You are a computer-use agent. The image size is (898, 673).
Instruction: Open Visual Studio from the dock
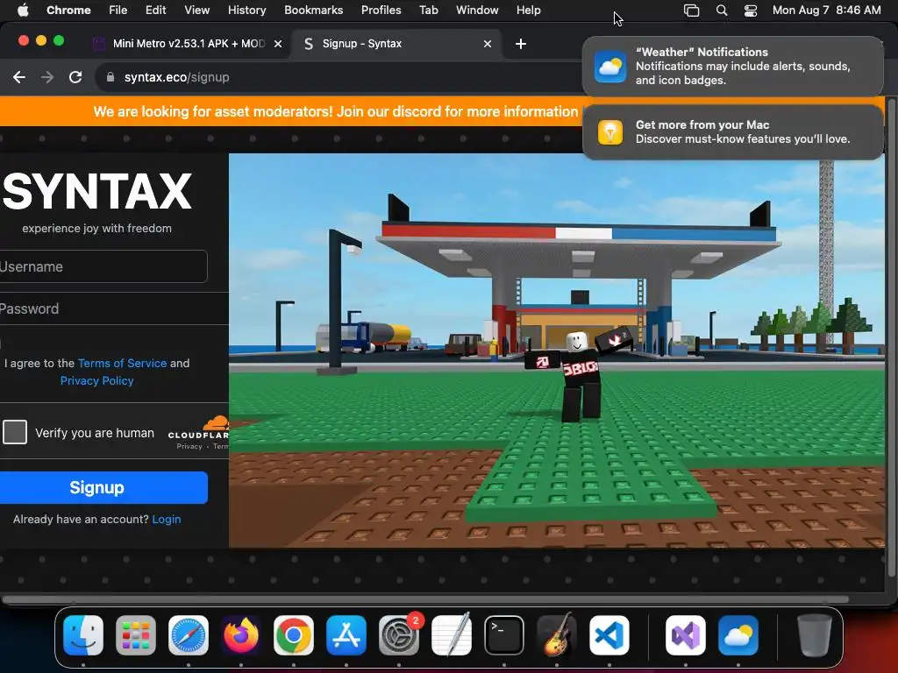click(686, 635)
